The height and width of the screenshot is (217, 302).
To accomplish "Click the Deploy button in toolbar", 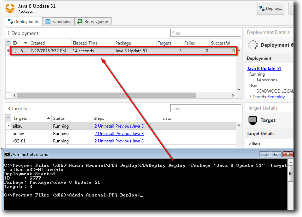I will coord(270,8).
